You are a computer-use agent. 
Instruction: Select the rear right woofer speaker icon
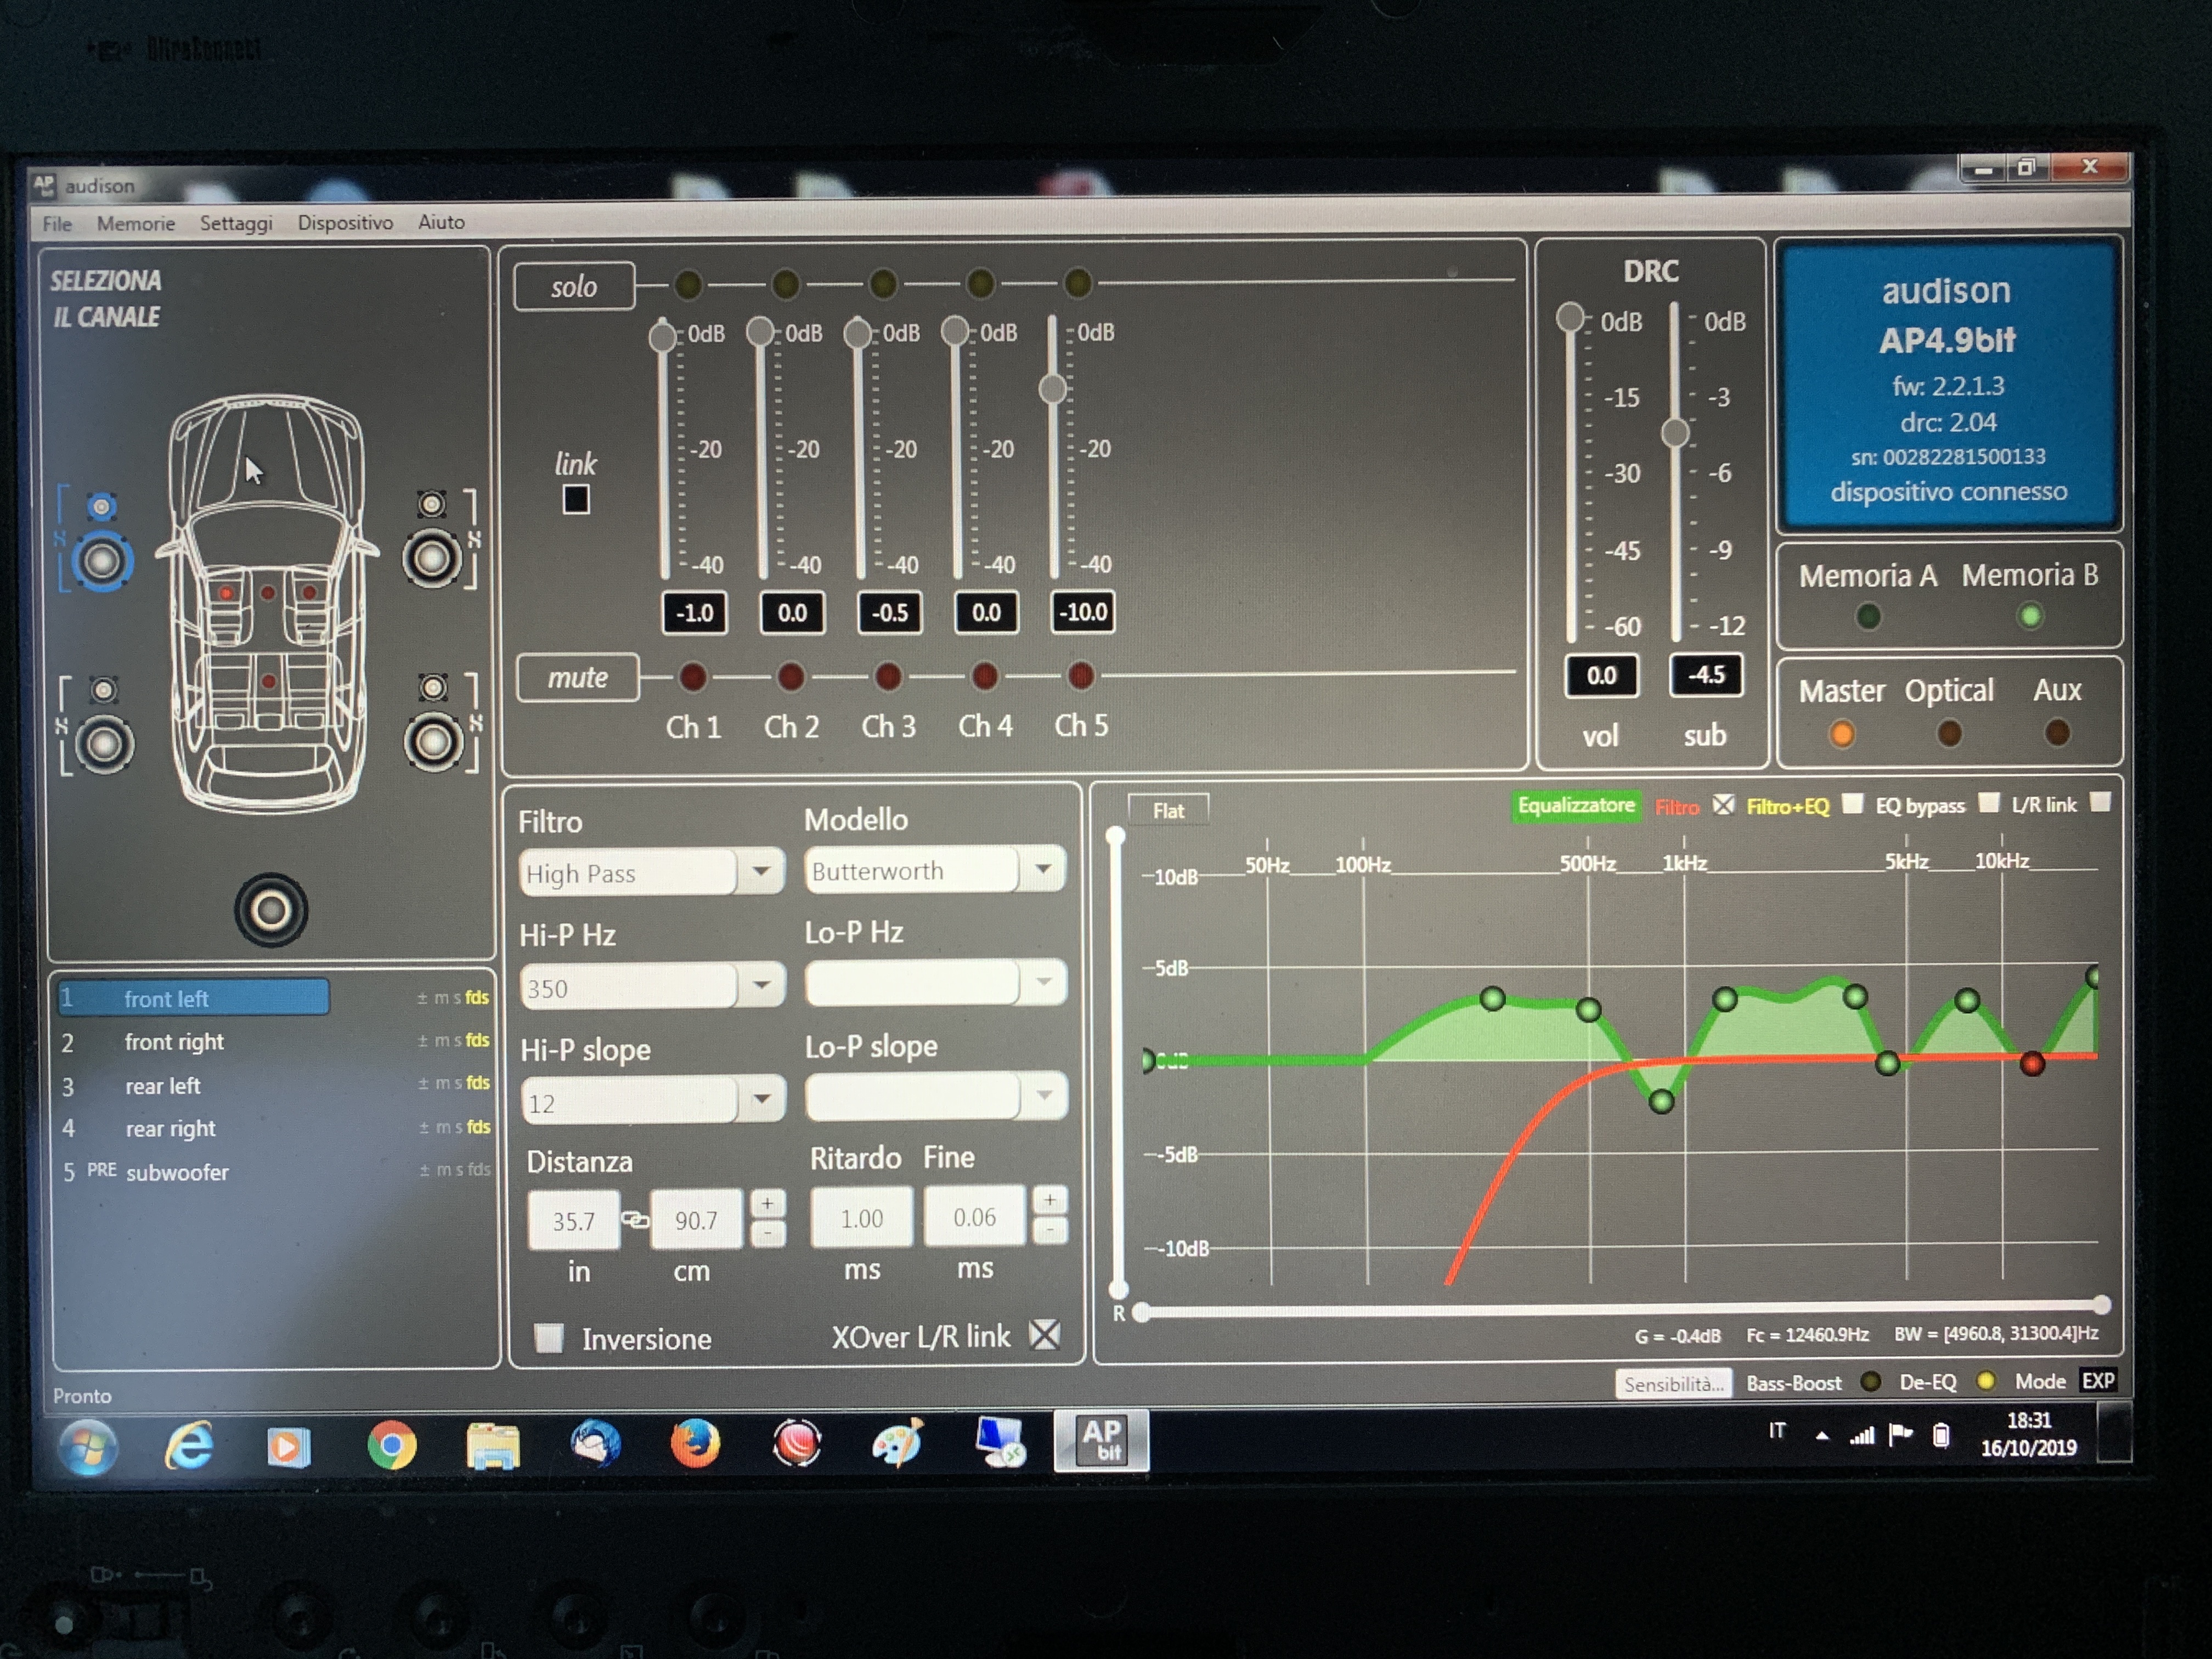point(433,742)
